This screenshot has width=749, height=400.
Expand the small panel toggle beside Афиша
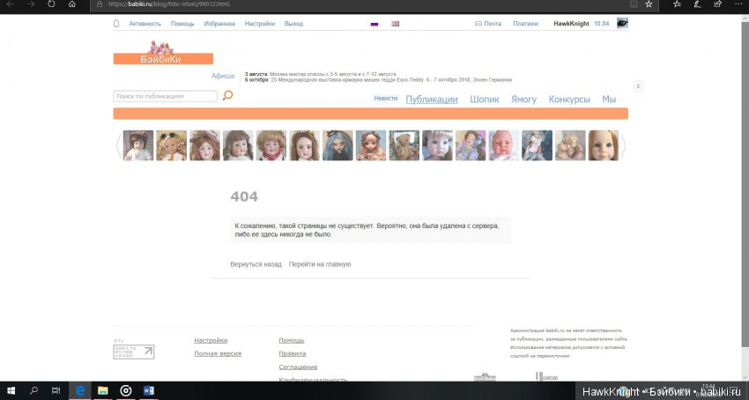pos(638,86)
